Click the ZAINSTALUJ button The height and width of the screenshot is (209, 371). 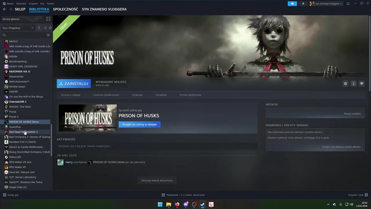(74, 84)
